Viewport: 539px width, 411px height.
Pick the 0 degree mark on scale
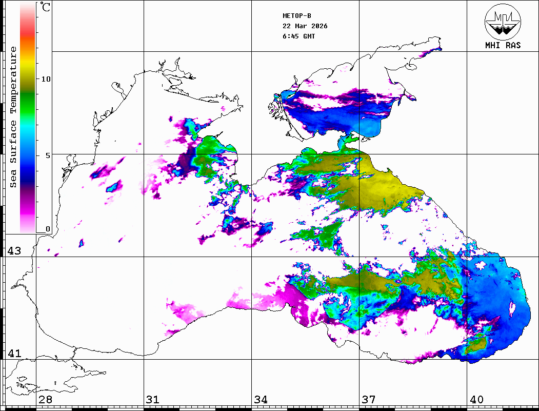pyautogui.click(x=48, y=229)
